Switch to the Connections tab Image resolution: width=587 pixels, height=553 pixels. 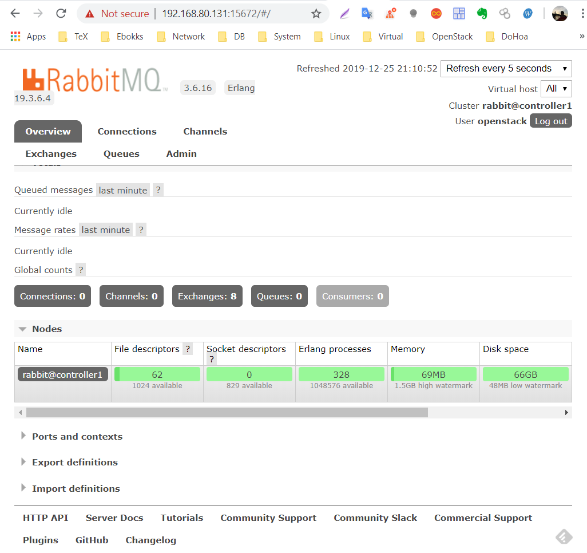pyautogui.click(x=127, y=132)
